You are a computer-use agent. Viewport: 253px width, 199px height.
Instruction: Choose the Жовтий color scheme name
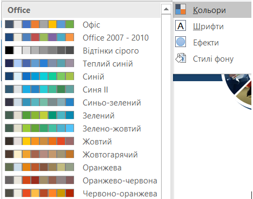click(x=97, y=142)
